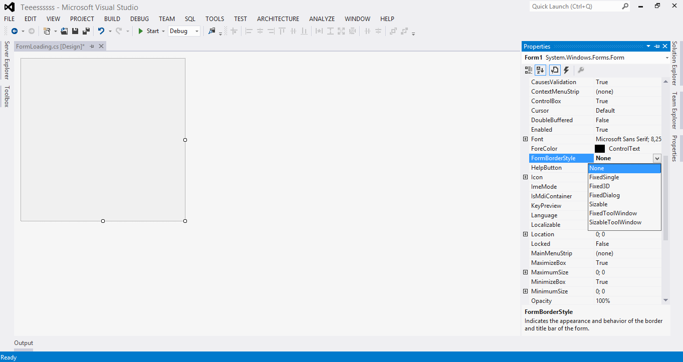The image size is (683, 362).
Task: Select the Save icon in the toolbar
Action: 74,31
